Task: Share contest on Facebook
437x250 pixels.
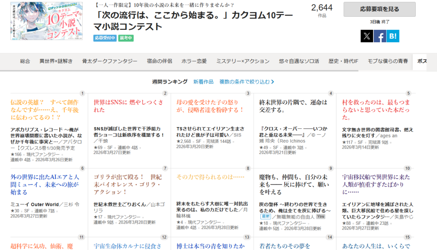Action: (380, 36)
